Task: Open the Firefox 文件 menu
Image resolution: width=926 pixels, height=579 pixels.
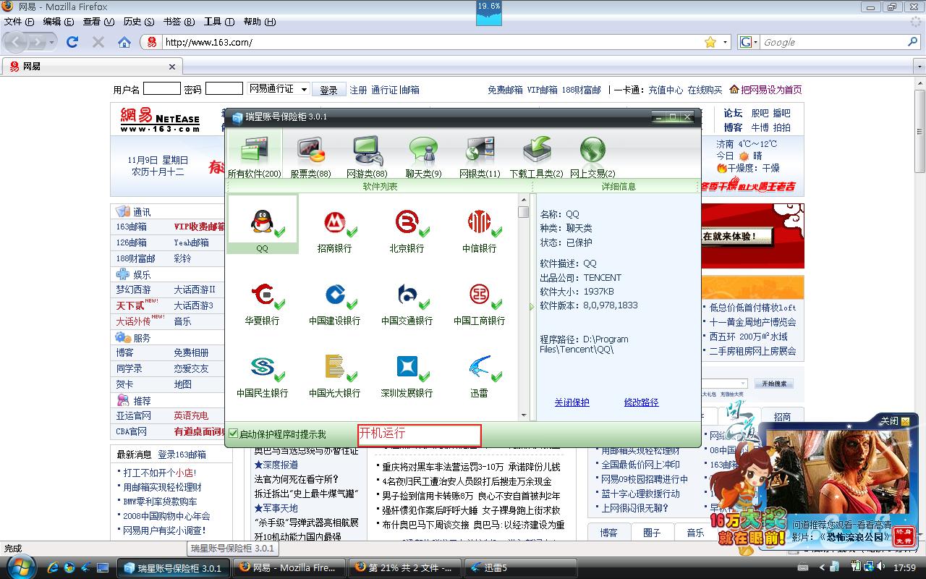Action: pos(20,22)
